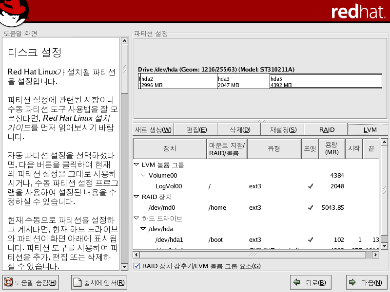Collapse the /dev/hda drive node
Screen dimensions: 390x292
point(143,229)
